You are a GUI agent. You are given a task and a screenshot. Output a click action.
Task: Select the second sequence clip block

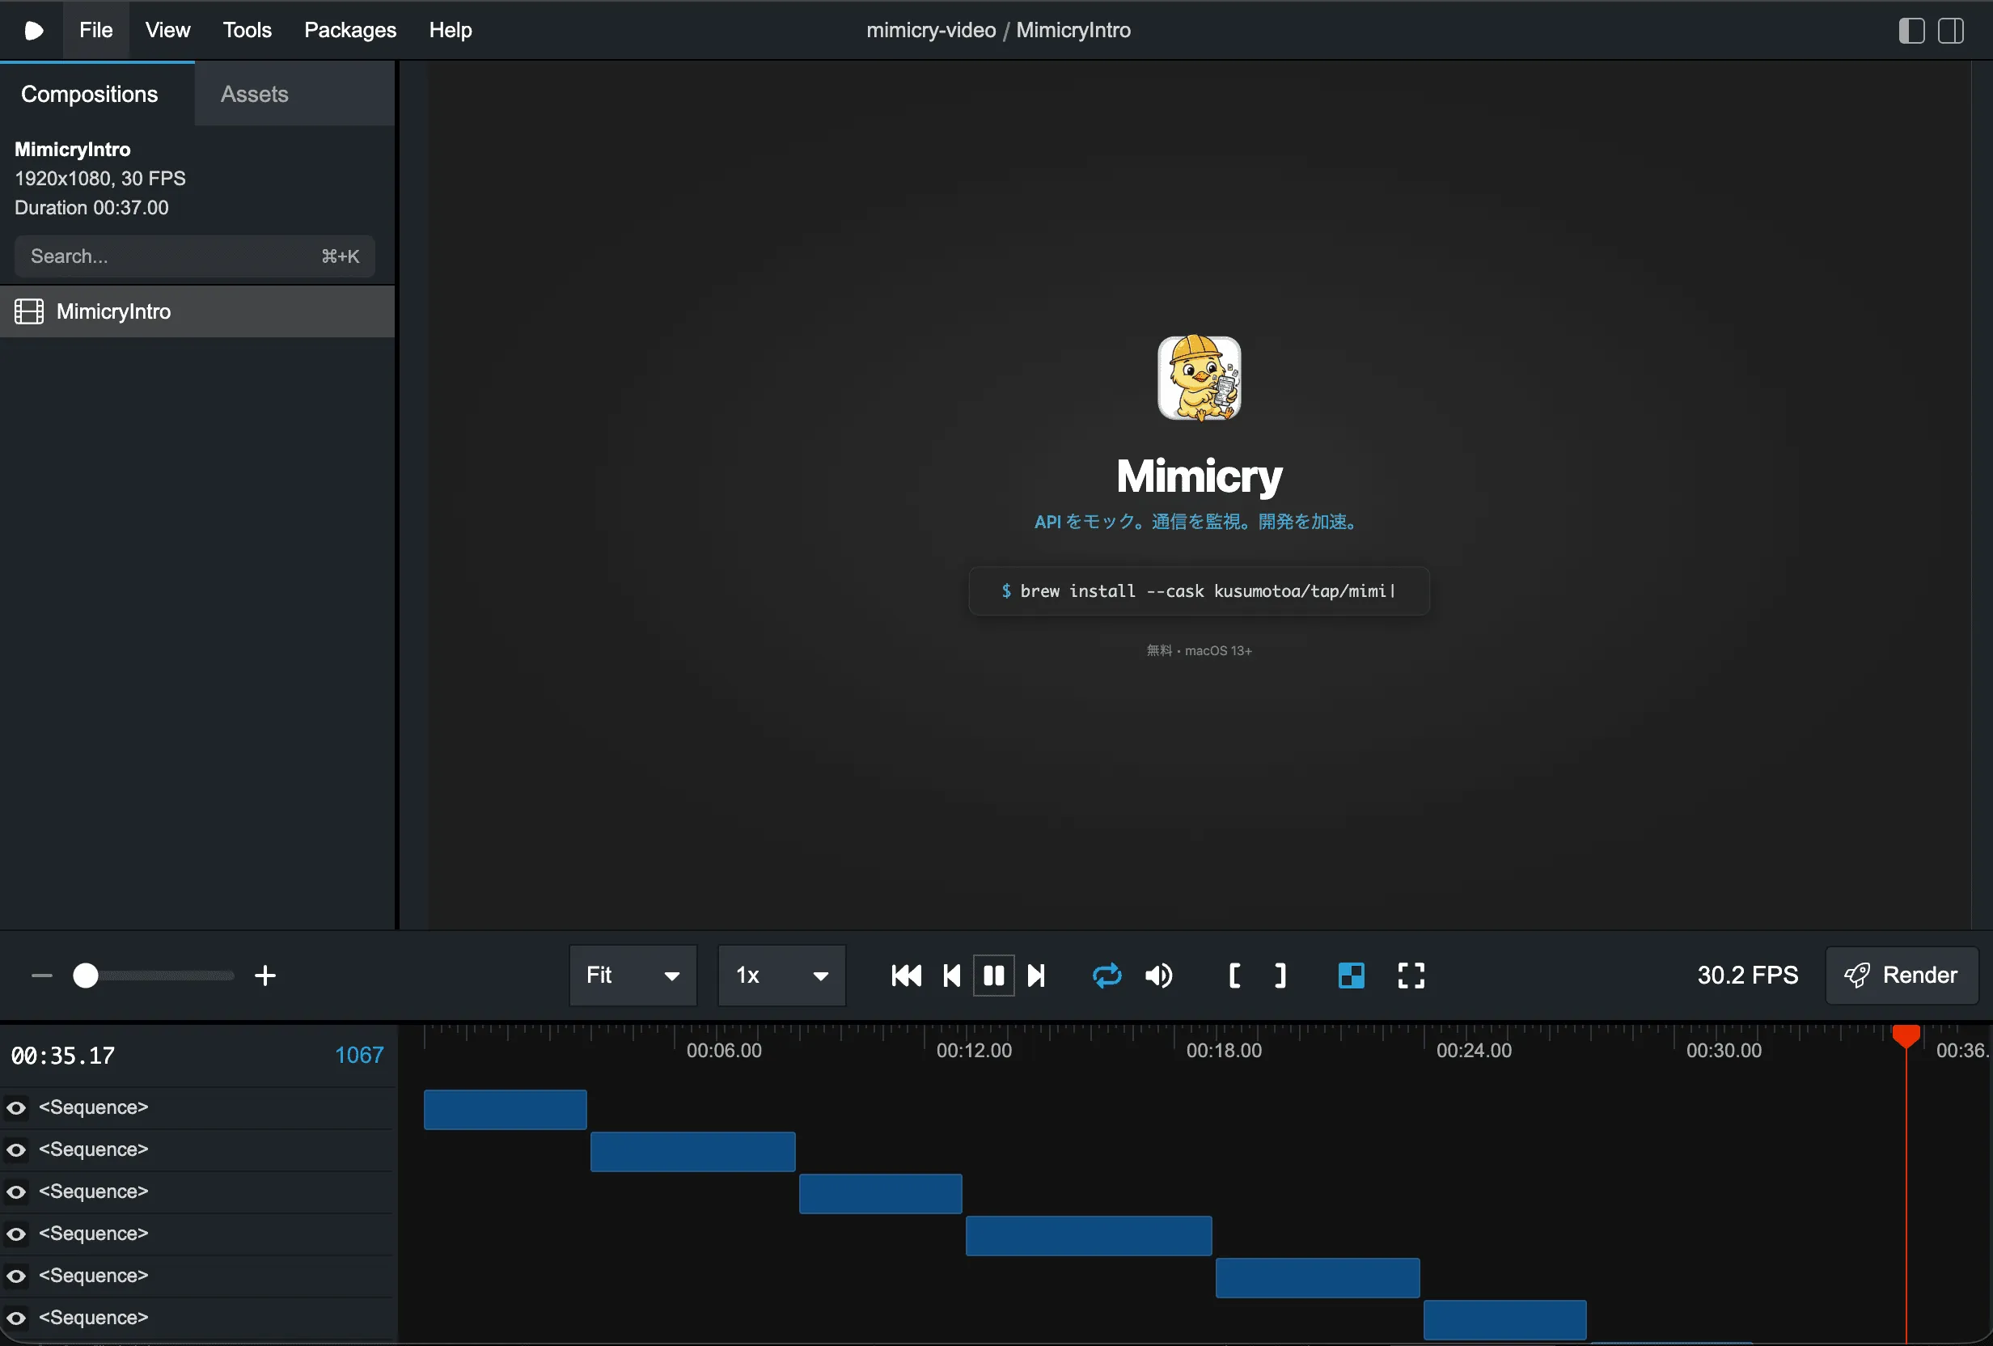pyautogui.click(x=693, y=1151)
